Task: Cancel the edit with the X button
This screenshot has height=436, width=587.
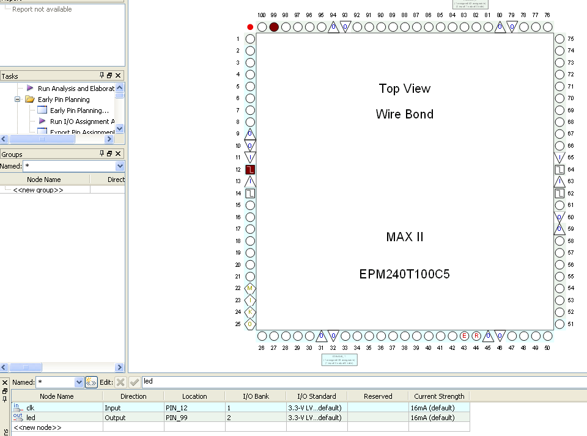Action: (x=120, y=382)
